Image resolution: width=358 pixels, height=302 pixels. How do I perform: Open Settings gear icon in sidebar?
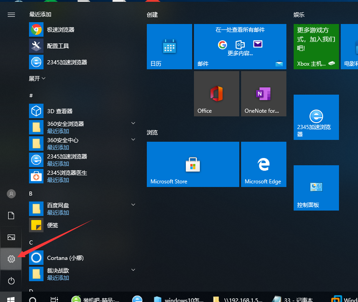(x=11, y=259)
